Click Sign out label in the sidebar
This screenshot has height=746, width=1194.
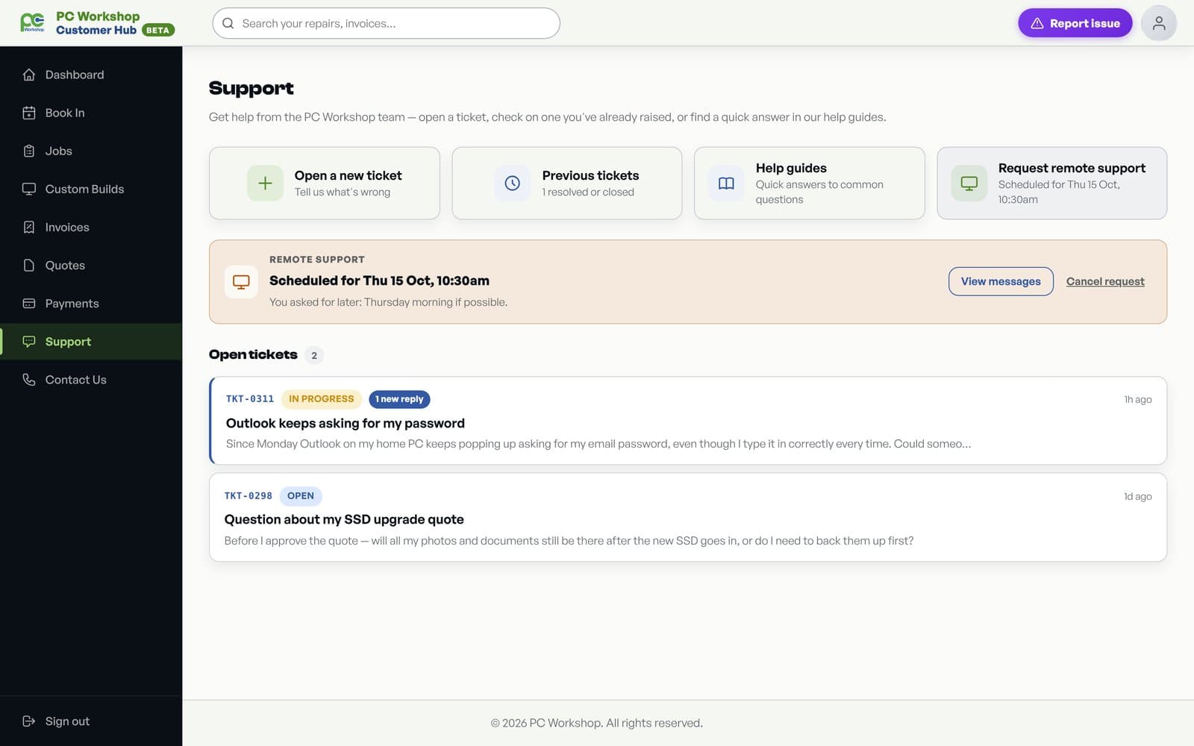click(x=67, y=721)
